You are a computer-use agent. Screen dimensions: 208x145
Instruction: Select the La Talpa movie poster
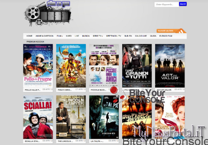pos(104,117)
